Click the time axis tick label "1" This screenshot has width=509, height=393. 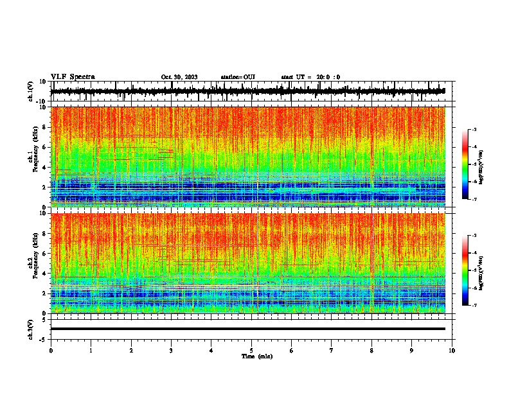[x=91, y=351]
